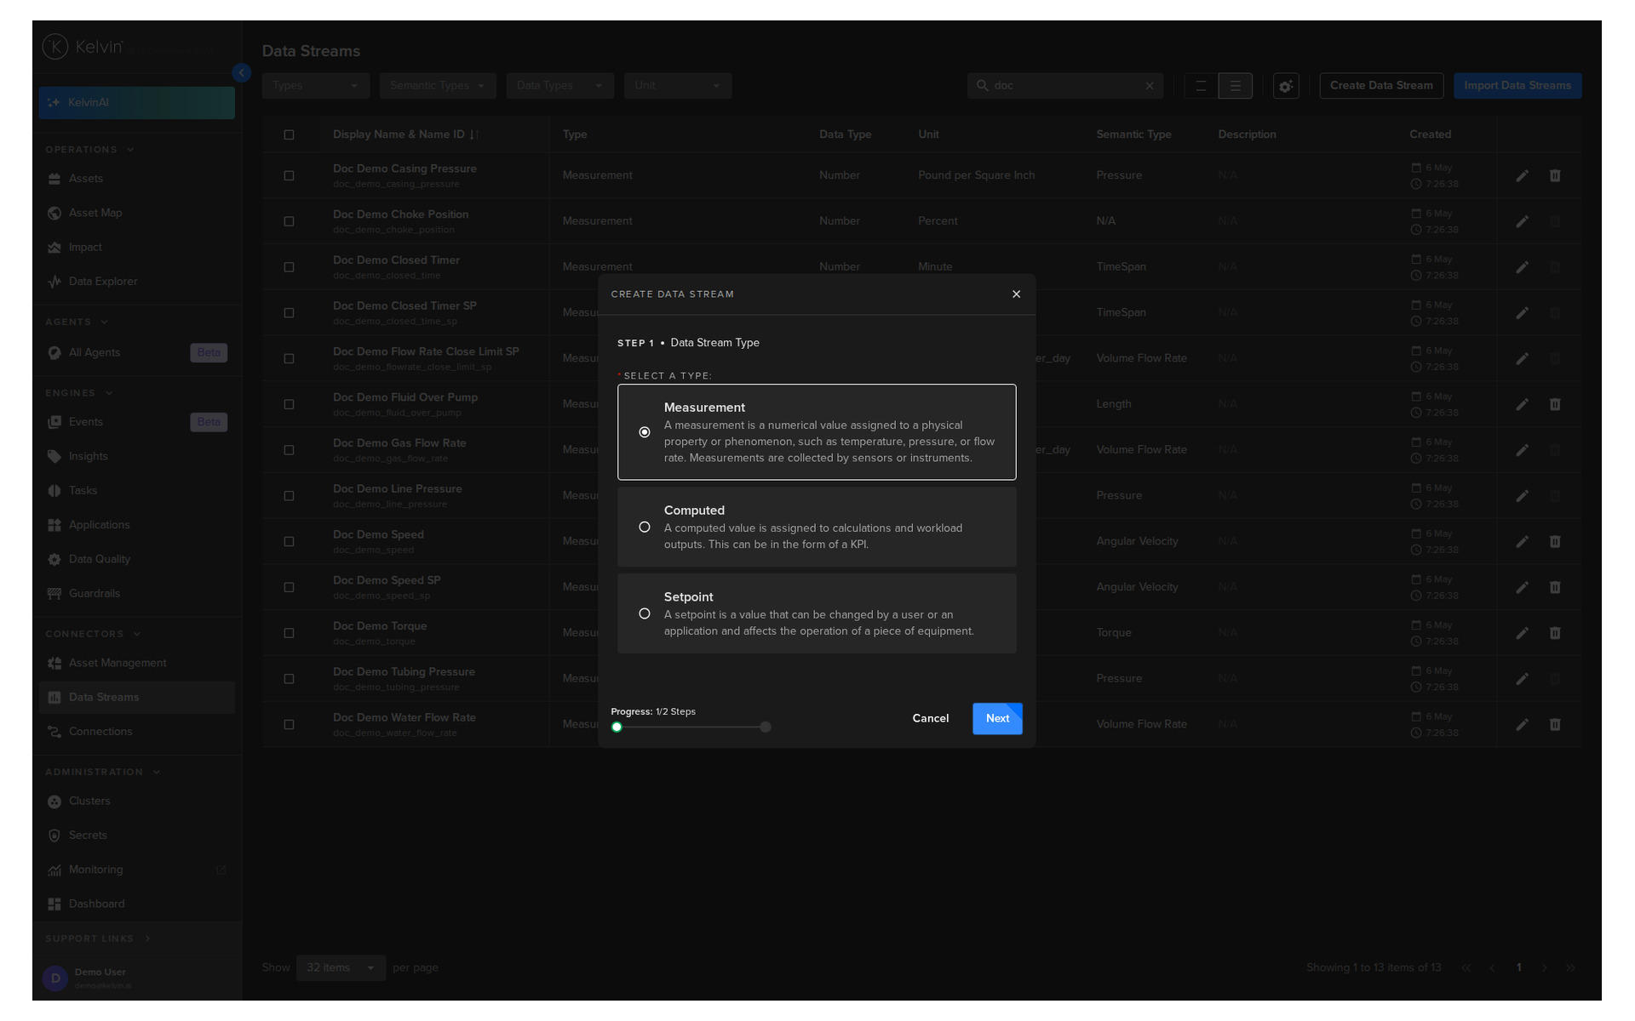Screen dimensions: 1635x1021
Task: Collapse the sidebar with the arrow button
Action: (242, 73)
